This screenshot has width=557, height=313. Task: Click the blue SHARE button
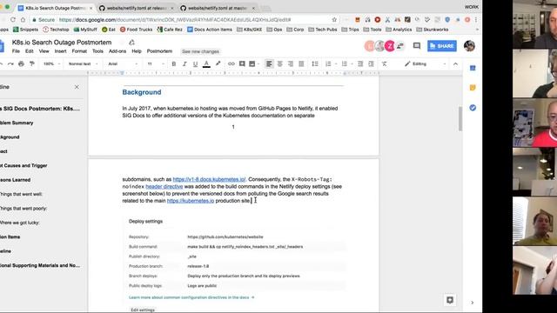442,46
